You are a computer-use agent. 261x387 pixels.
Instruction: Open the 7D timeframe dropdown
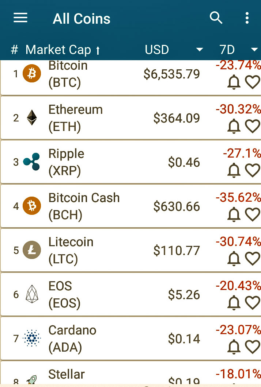[x=254, y=50]
